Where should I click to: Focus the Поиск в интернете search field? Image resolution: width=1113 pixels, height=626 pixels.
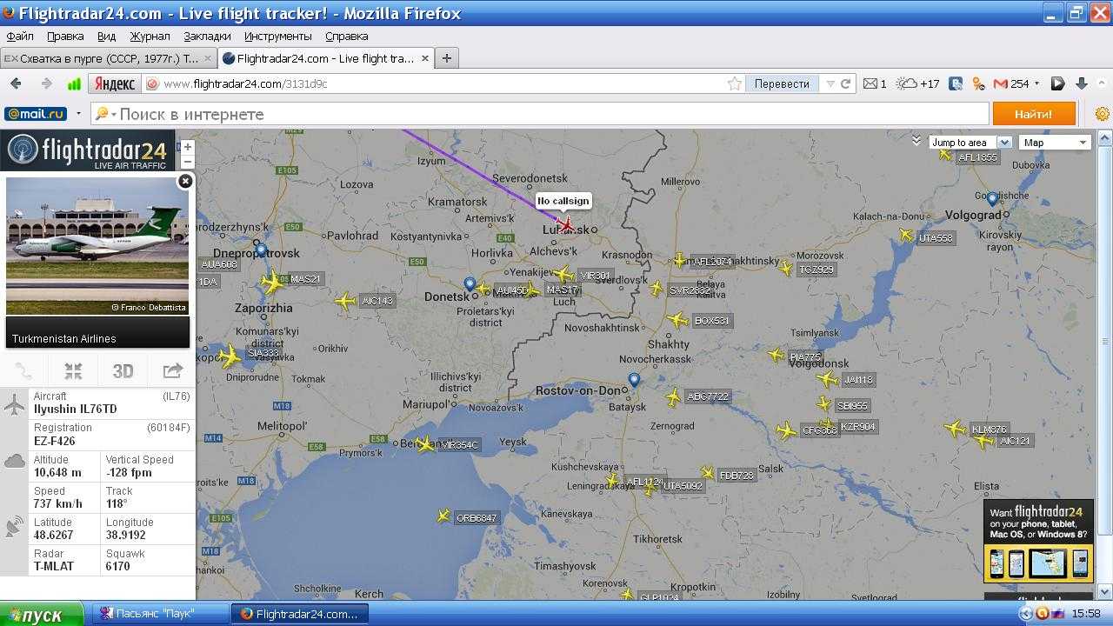point(539,114)
